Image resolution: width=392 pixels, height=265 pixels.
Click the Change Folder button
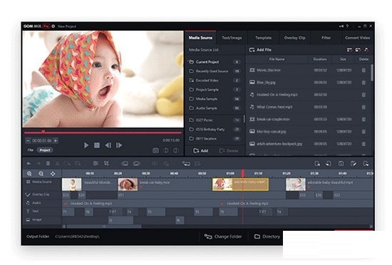(223, 237)
